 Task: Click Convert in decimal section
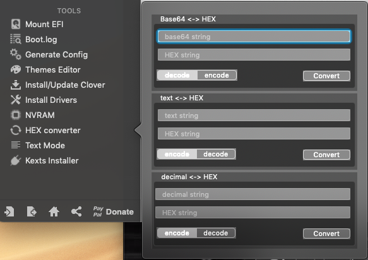[x=326, y=233]
